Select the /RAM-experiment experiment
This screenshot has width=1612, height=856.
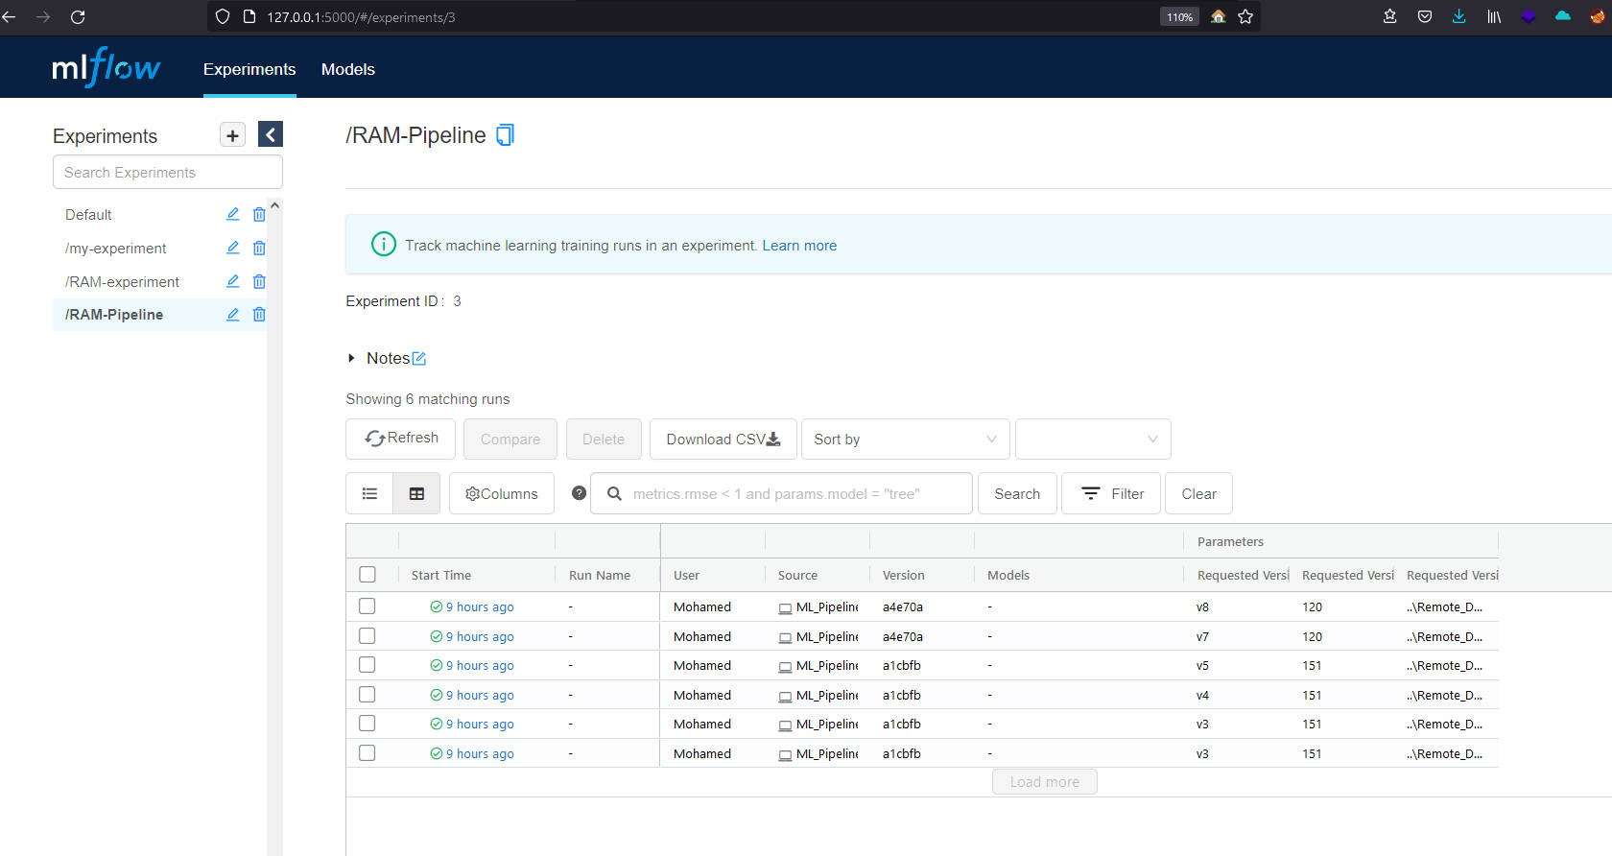point(122,281)
